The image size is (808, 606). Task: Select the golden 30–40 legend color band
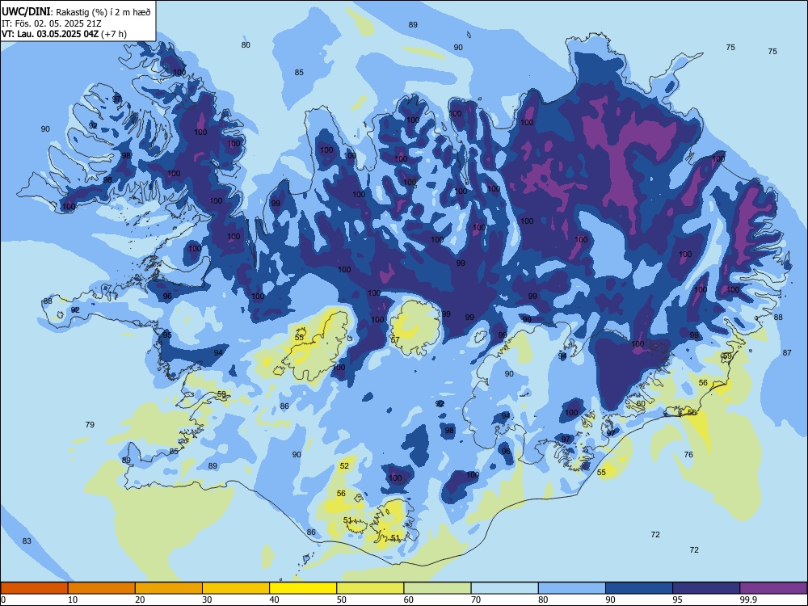click(x=236, y=588)
